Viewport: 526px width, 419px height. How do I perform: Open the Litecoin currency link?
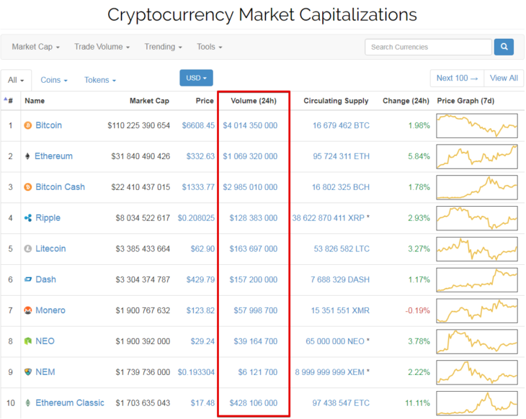(50, 248)
